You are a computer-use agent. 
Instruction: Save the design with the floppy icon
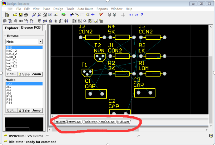pyautogui.click(x=21, y=15)
